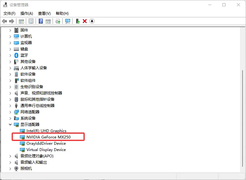Click the Help question mark toolbar icon

point(41,21)
